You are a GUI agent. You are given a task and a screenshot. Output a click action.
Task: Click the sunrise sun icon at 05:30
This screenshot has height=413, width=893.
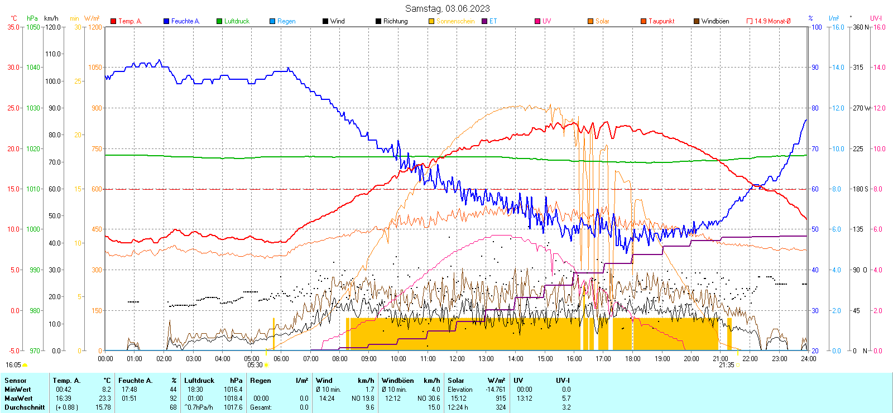click(266, 365)
